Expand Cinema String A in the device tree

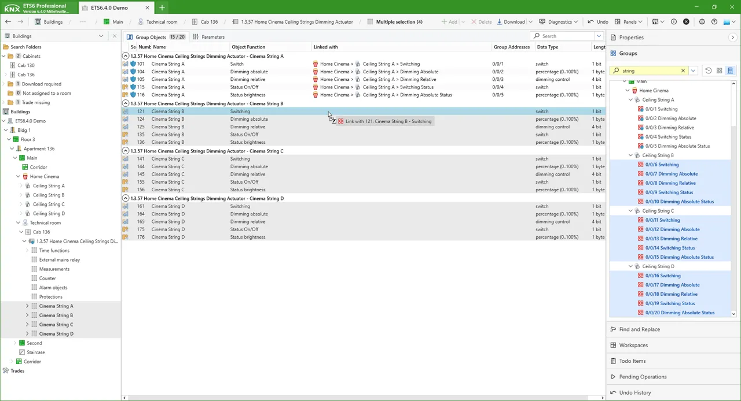tap(27, 306)
